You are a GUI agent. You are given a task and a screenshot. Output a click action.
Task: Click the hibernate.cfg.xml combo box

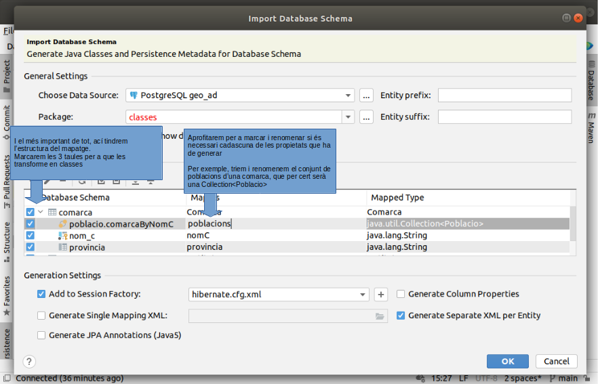coord(279,295)
